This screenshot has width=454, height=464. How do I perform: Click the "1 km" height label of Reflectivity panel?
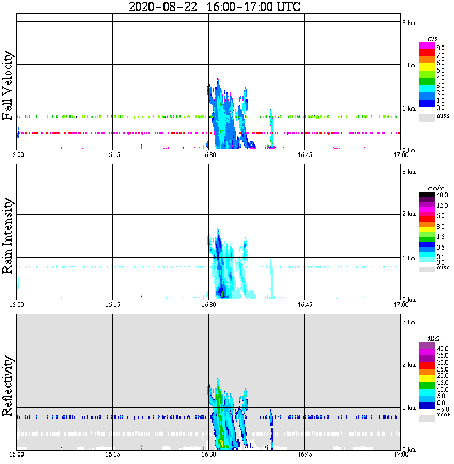tap(409, 408)
